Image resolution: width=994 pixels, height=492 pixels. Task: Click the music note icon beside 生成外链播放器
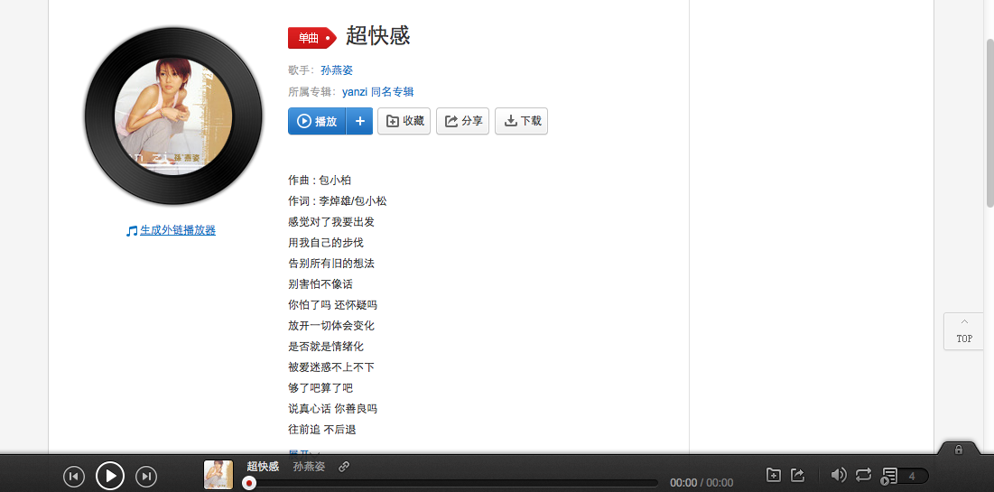(x=132, y=231)
